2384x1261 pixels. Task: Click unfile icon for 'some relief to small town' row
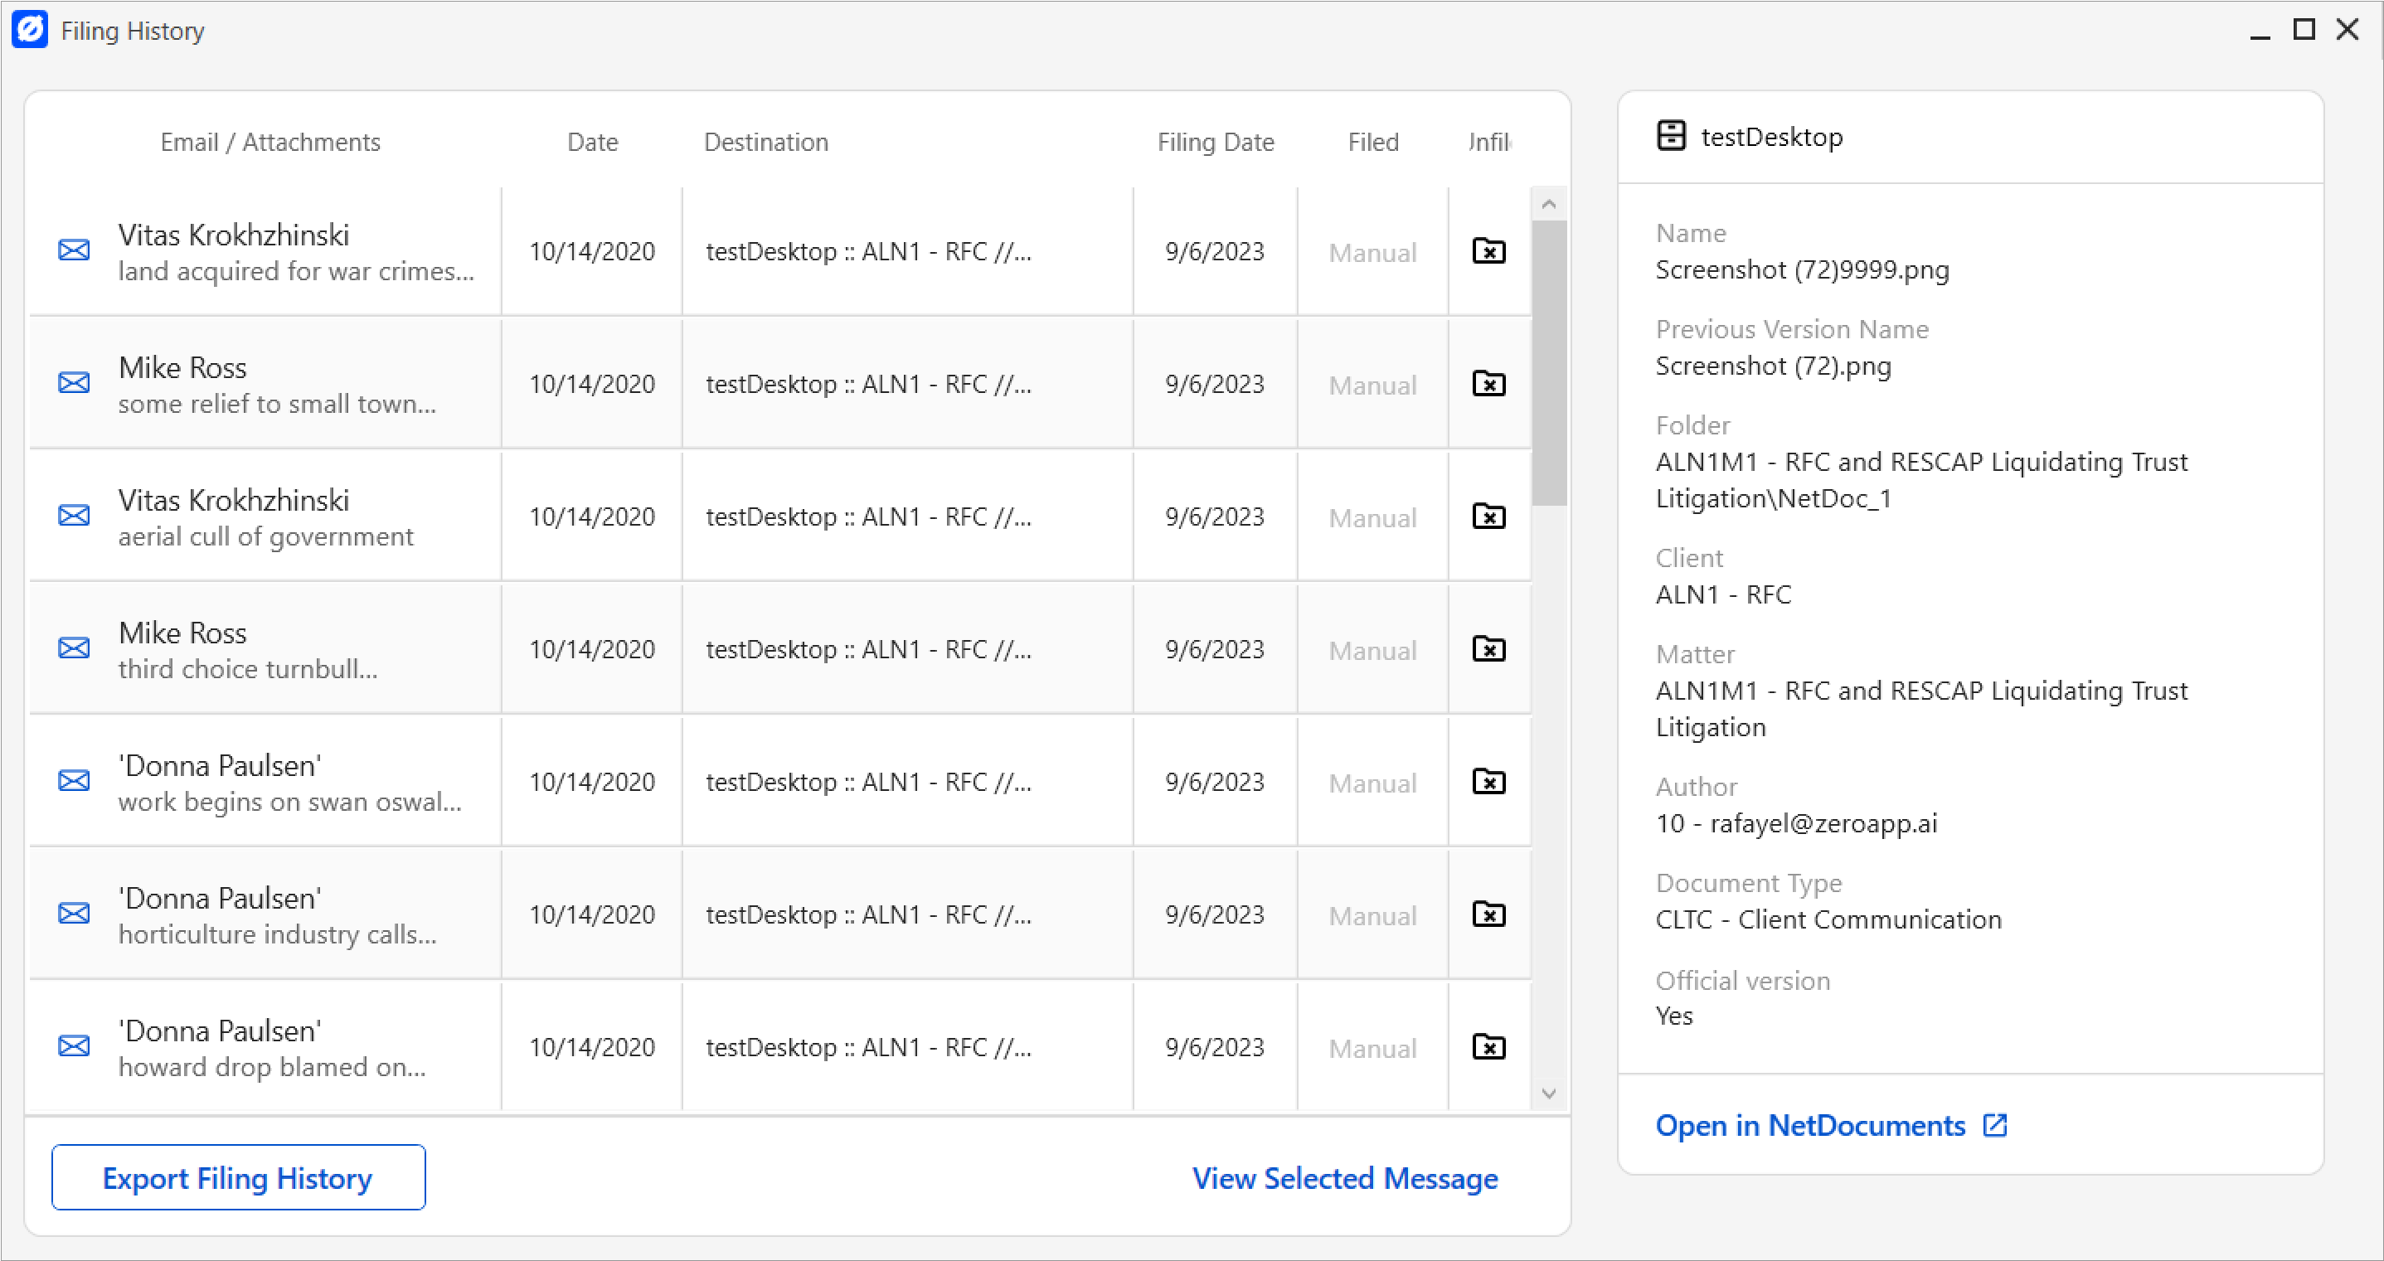coord(1488,383)
